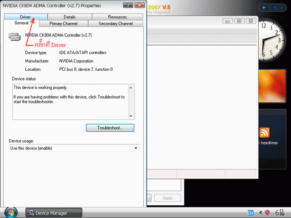Click the Device Manager taskbar button
The width and height of the screenshot is (291, 218).
tap(54, 213)
